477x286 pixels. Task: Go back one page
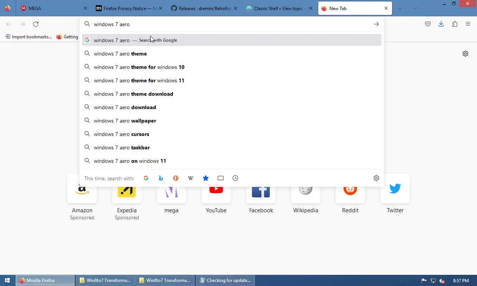[9, 24]
